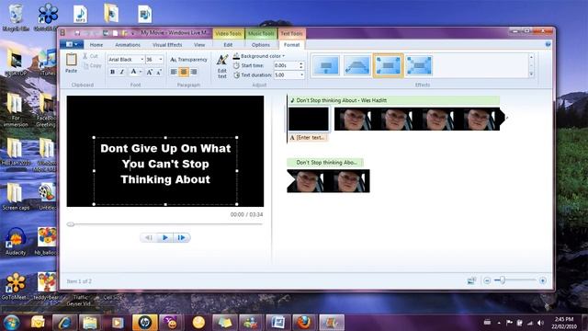Open the Movie Maker application menu button
This screenshot has height=331, width=588.
(72, 45)
